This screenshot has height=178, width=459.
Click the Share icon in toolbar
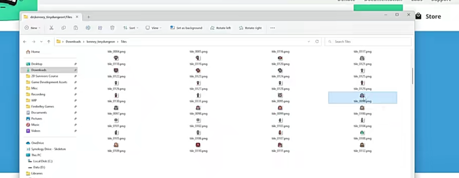pyautogui.click(x=100, y=28)
